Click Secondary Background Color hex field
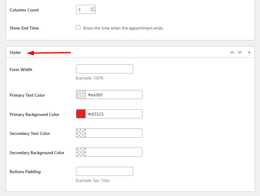 (114, 152)
